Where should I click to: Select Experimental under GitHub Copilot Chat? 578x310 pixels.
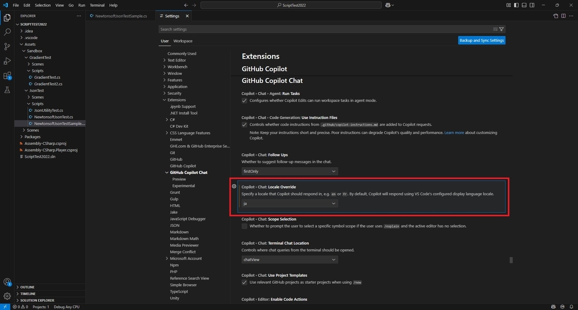[184, 186]
